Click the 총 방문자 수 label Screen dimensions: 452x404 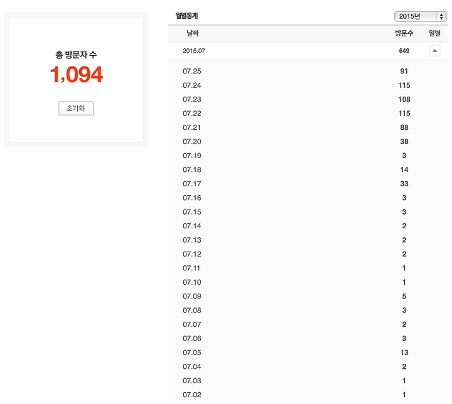[x=76, y=55]
